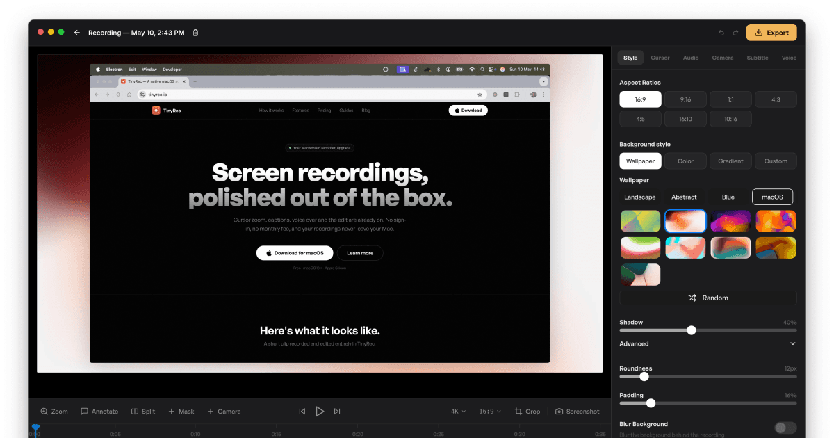Select the 16:9 aspect ratio option

click(640, 99)
